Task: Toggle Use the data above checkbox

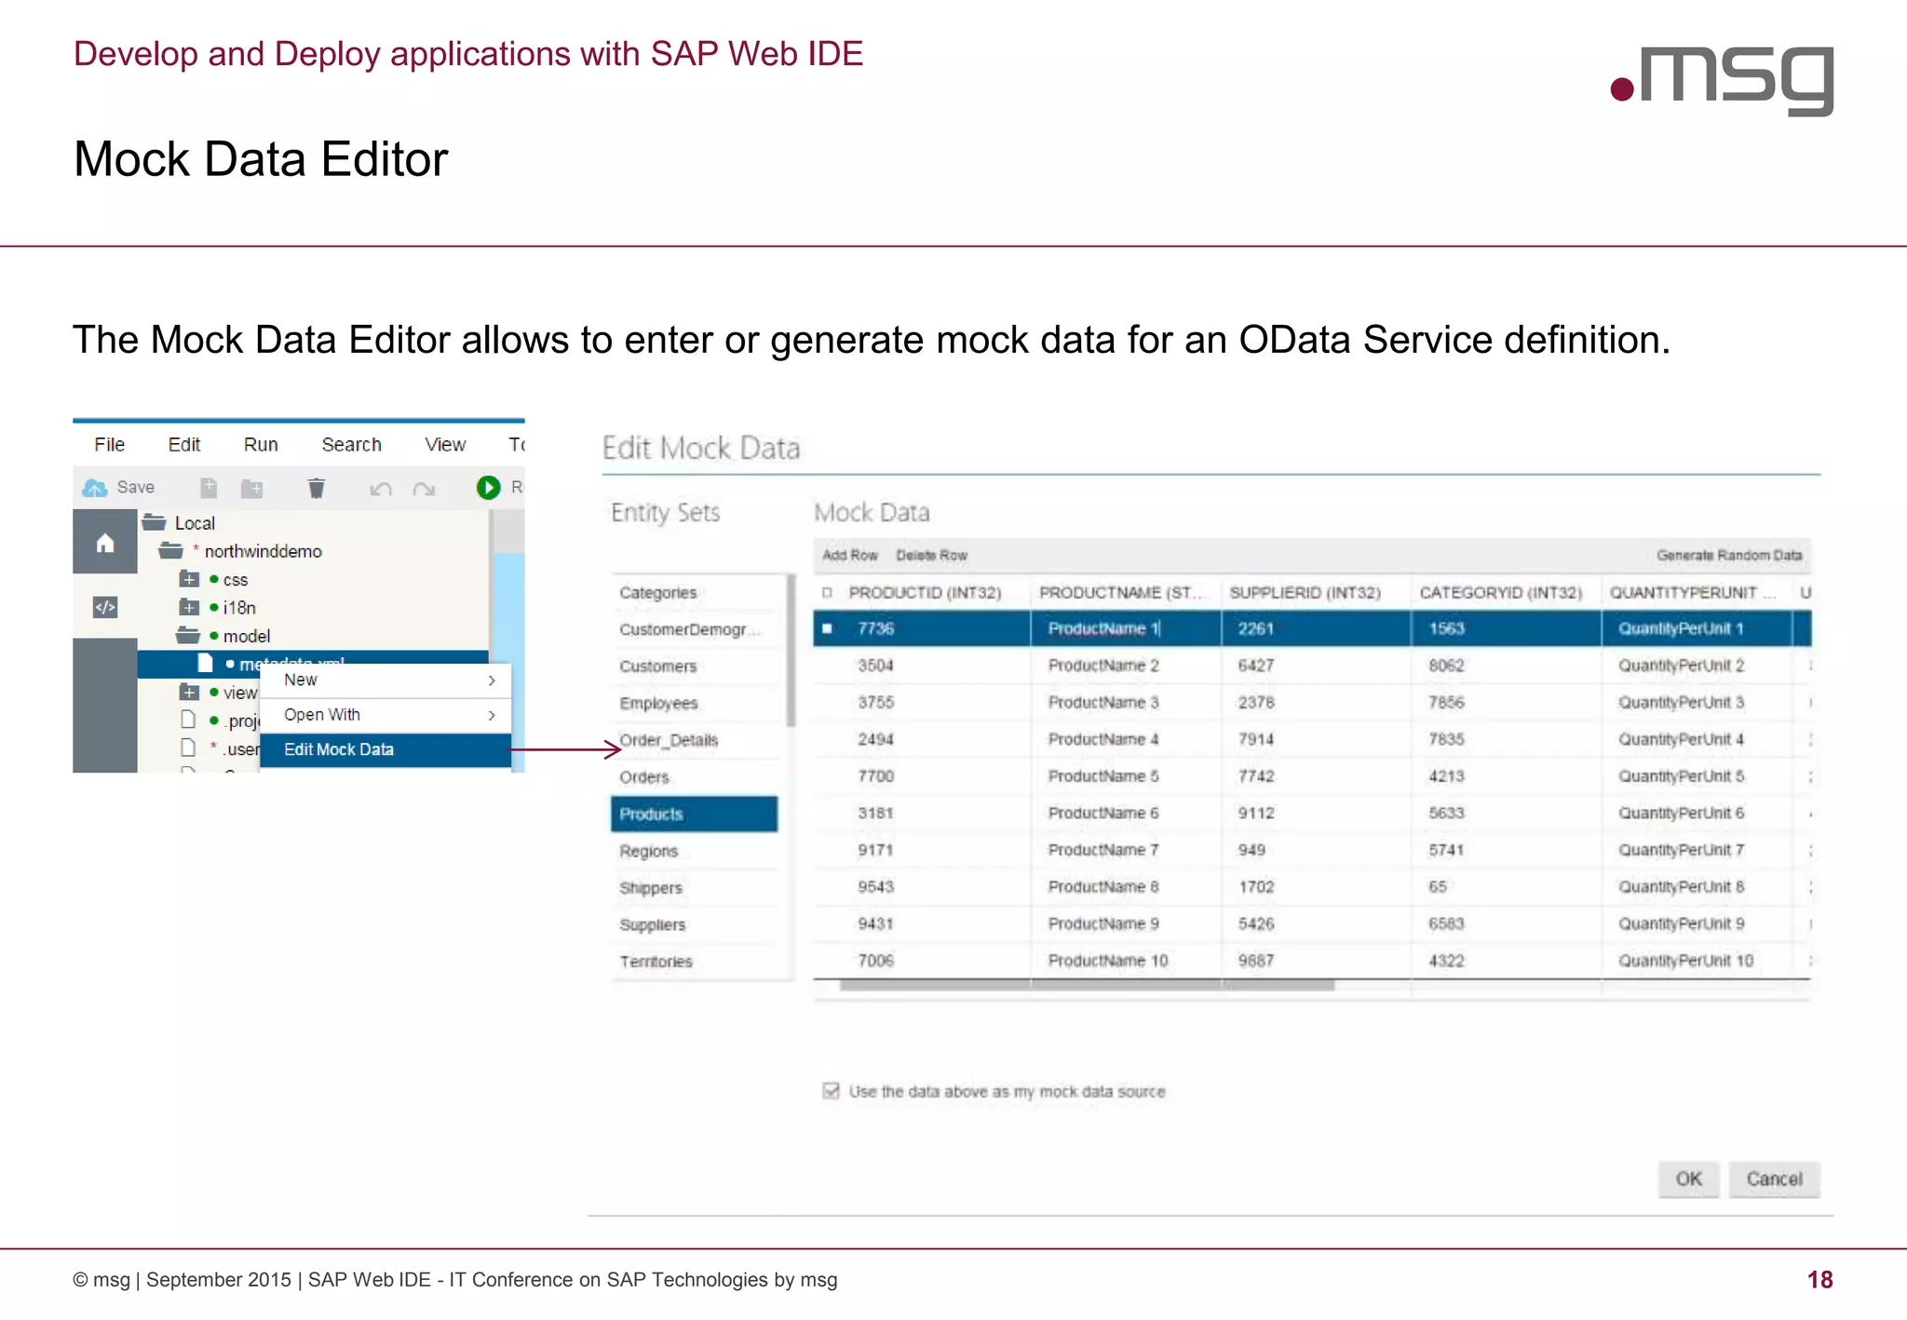Action: coord(832,1091)
